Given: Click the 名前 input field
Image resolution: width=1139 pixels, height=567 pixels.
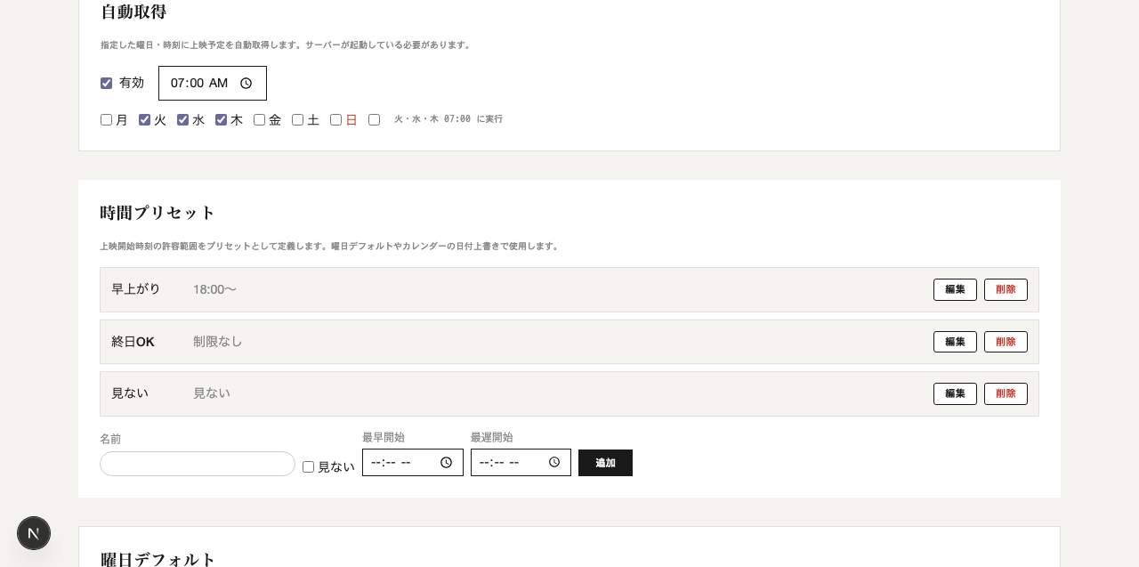Looking at the screenshot, I should pos(197,463).
